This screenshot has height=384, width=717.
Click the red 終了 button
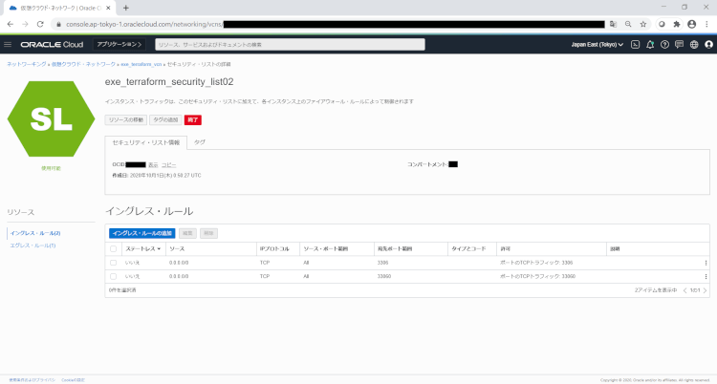tap(193, 119)
